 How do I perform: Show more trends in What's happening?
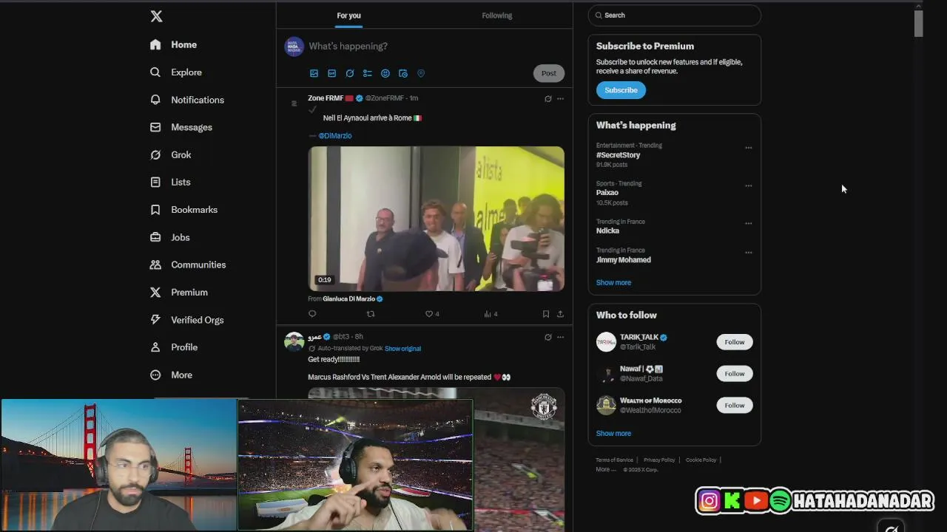pyautogui.click(x=614, y=283)
